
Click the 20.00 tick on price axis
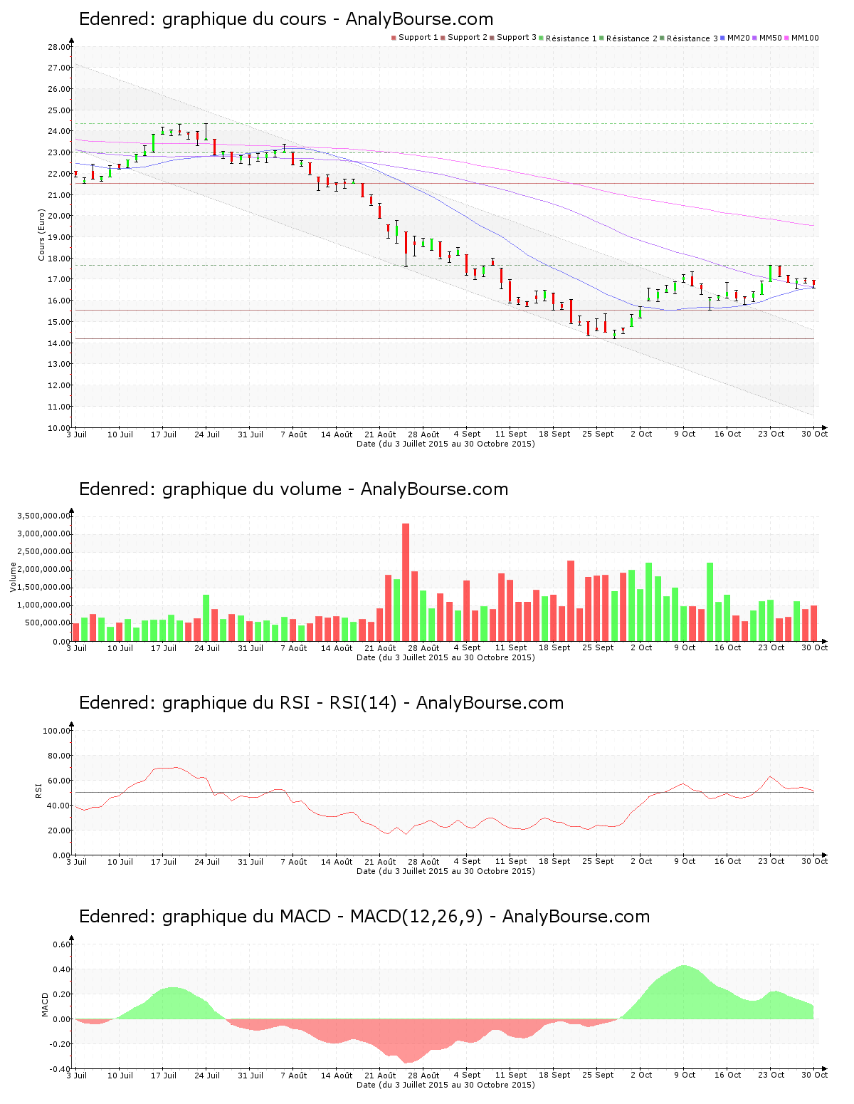[58, 217]
